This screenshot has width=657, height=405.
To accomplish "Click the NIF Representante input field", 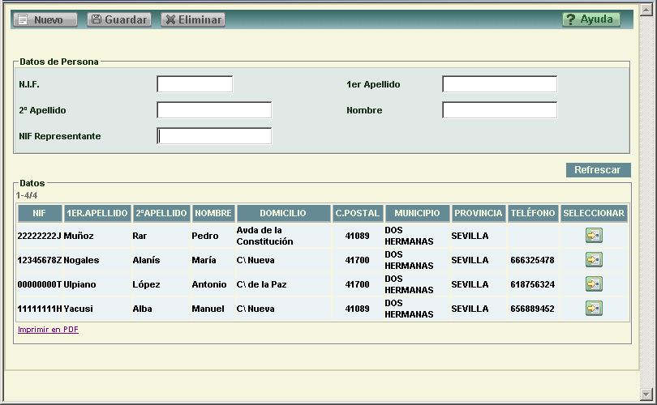I will pos(214,136).
